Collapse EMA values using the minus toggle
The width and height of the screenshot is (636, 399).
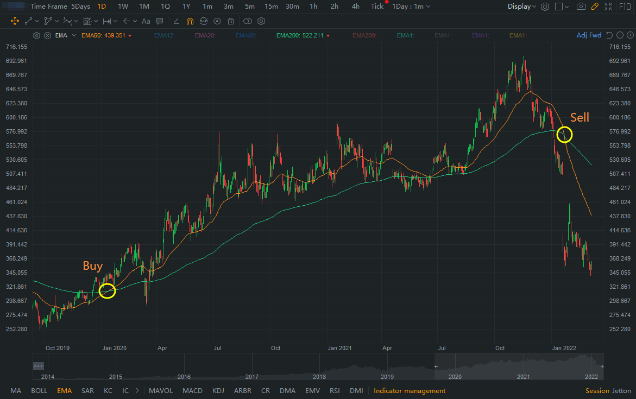click(x=620, y=35)
